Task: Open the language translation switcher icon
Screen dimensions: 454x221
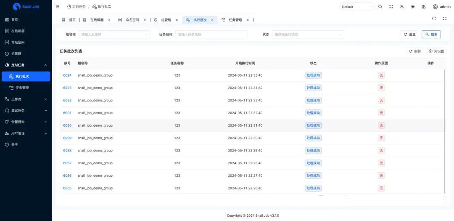Action: 402,7
